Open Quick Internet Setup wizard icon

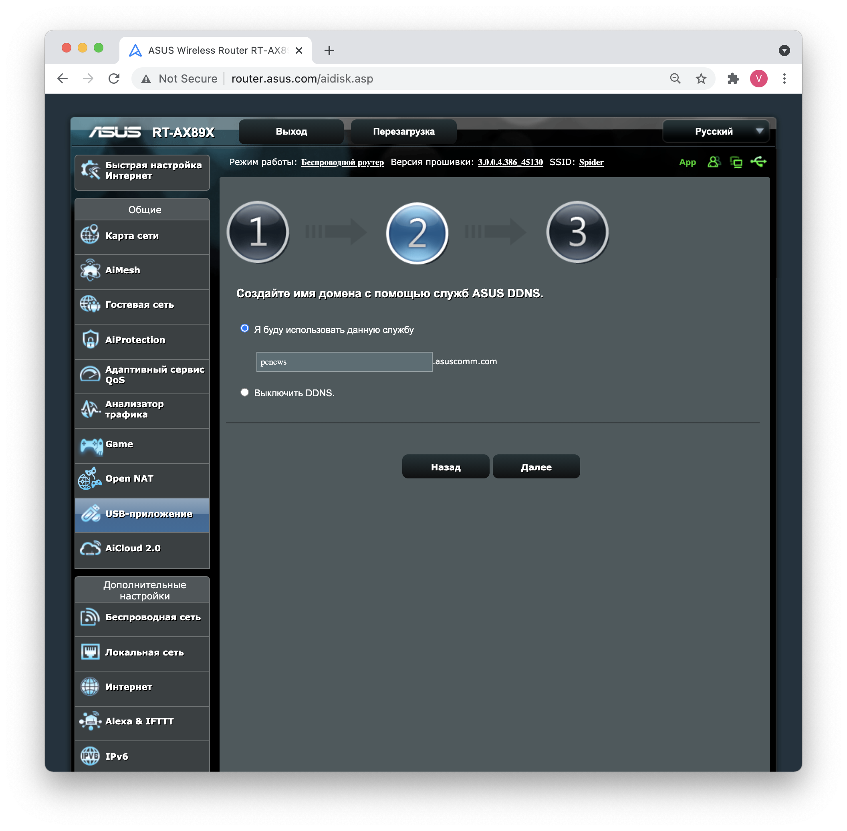tap(90, 170)
